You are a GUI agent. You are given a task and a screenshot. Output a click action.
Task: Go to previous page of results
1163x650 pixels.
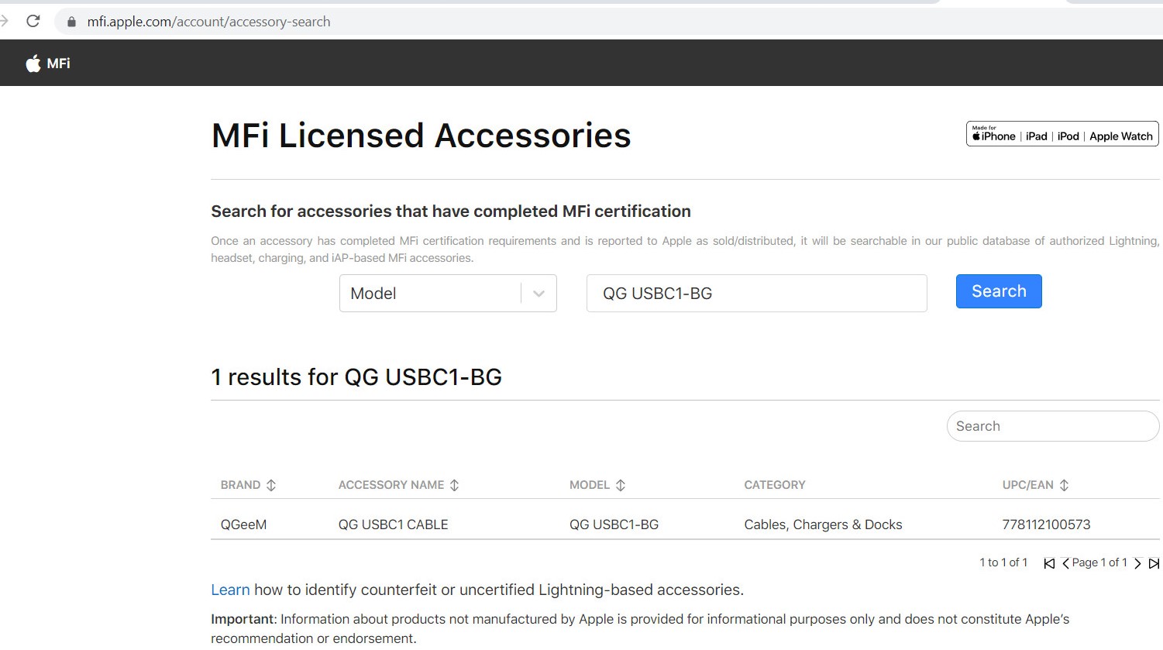pos(1066,563)
